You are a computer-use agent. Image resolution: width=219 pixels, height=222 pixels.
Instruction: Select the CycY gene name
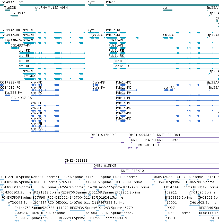click(91, 2)
